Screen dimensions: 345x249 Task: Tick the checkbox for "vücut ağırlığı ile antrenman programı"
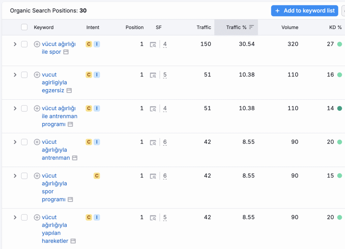pyautogui.click(x=24, y=108)
